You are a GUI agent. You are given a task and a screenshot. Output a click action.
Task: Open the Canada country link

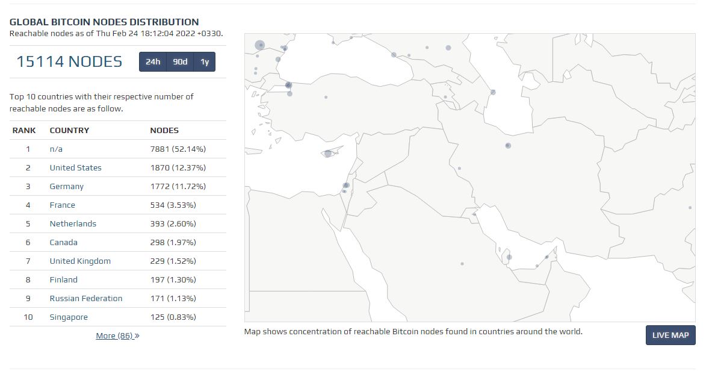coord(63,242)
